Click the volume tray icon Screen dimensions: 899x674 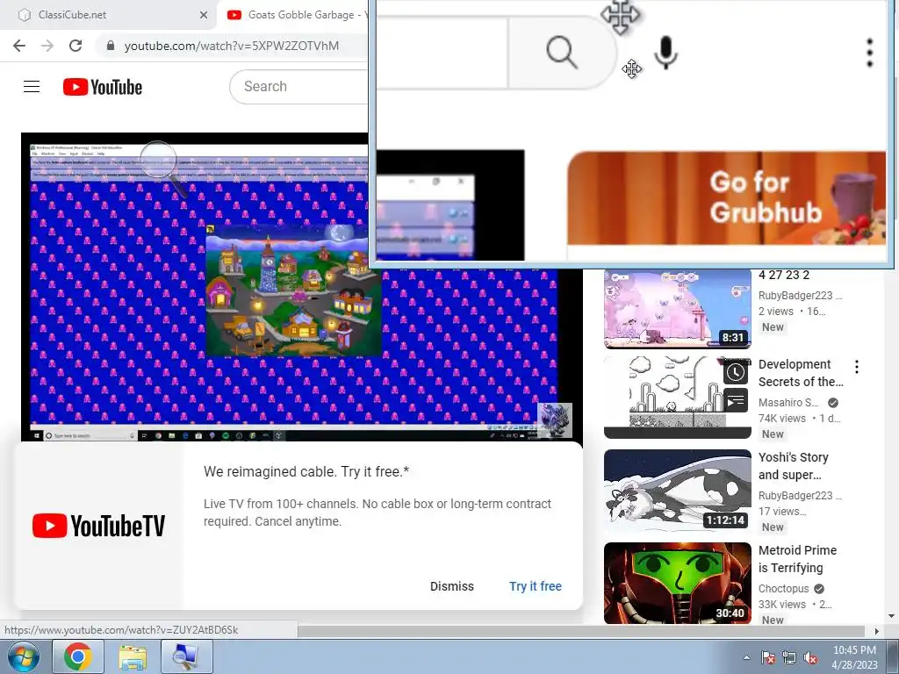(810, 657)
